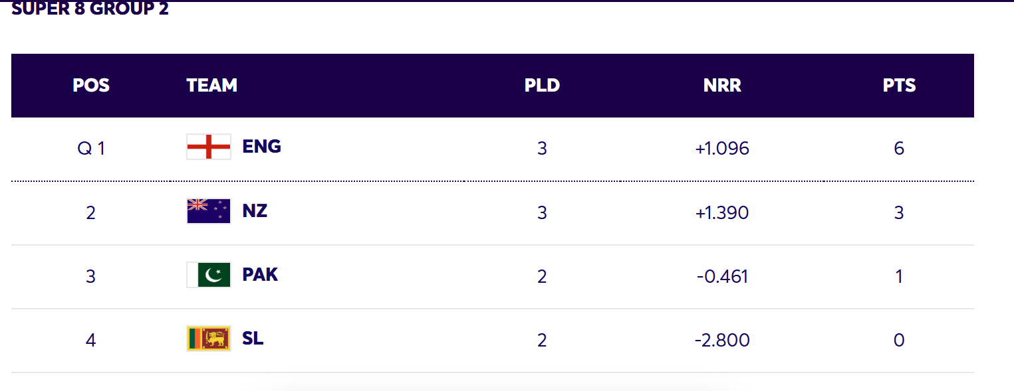
Task: Click the Pakistan flag icon
Action: pos(208,275)
